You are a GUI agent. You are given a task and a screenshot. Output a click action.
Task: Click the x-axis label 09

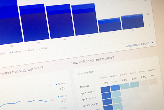pyautogui.click(x=38, y=43)
